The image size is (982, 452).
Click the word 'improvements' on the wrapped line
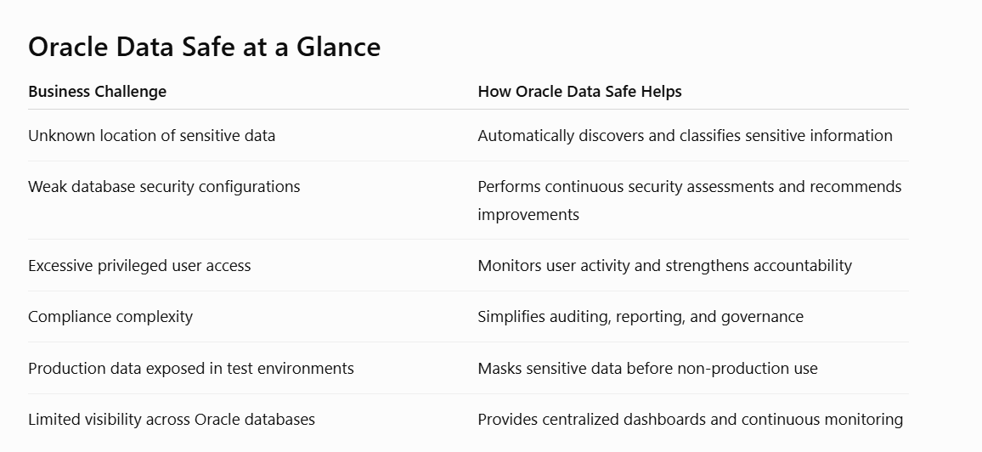click(528, 215)
